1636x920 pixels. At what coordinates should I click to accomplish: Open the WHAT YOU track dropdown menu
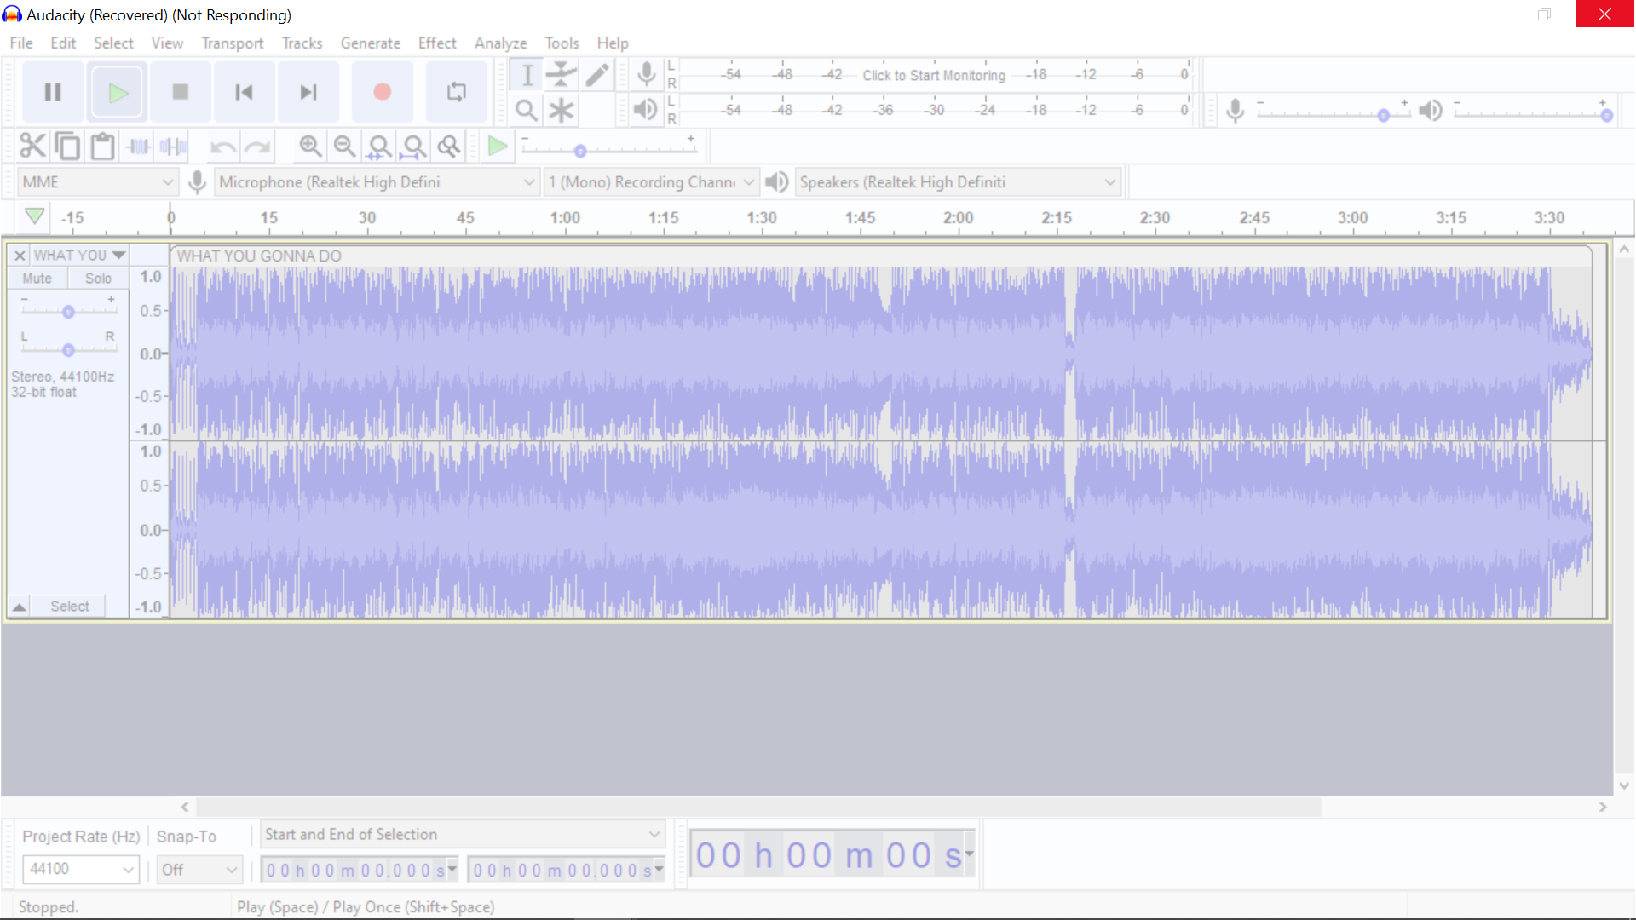79,256
